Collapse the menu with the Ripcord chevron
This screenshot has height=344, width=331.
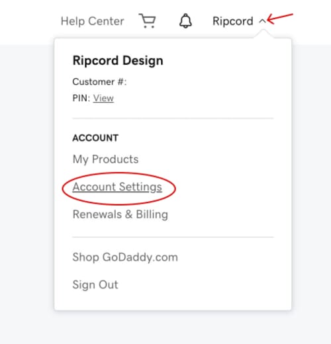click(262, 21)
